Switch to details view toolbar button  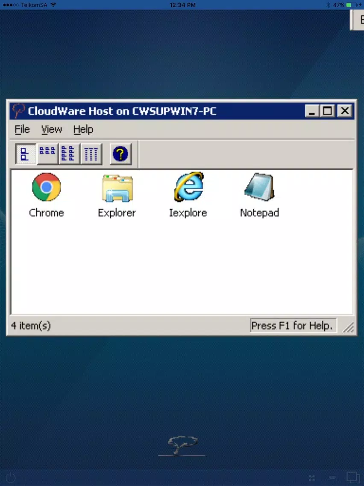(x=91, y=154)
